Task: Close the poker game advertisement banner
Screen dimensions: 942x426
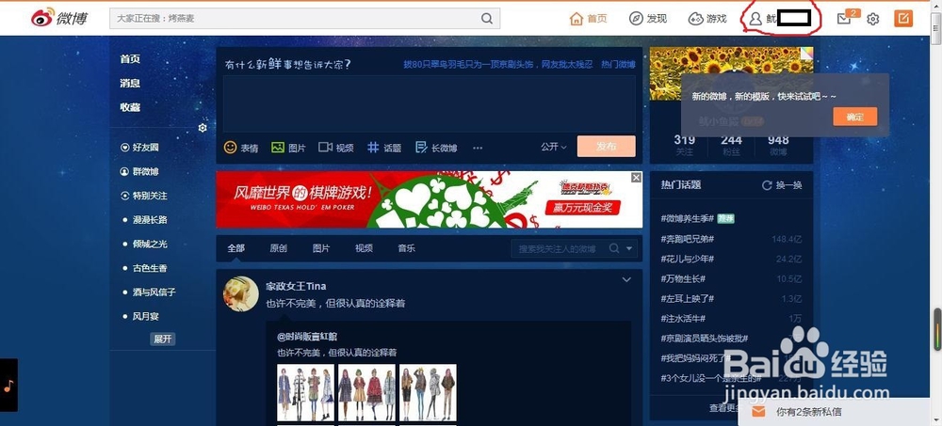Action: [x=636, y=178]
